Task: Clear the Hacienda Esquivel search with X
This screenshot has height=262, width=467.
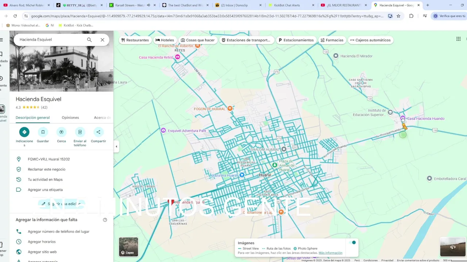Action: (x=103, y=40)
